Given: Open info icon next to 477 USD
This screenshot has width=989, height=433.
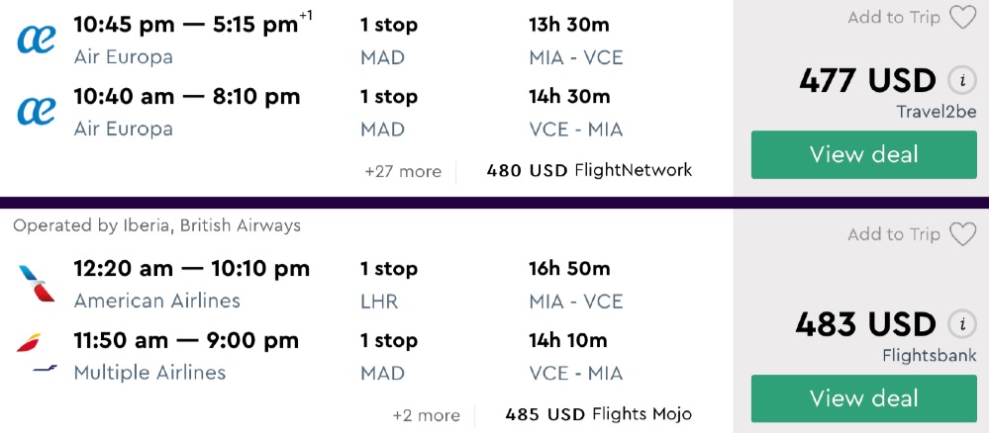Looking at the screenshot, I should pyautogui.click(x=959, y=81).
